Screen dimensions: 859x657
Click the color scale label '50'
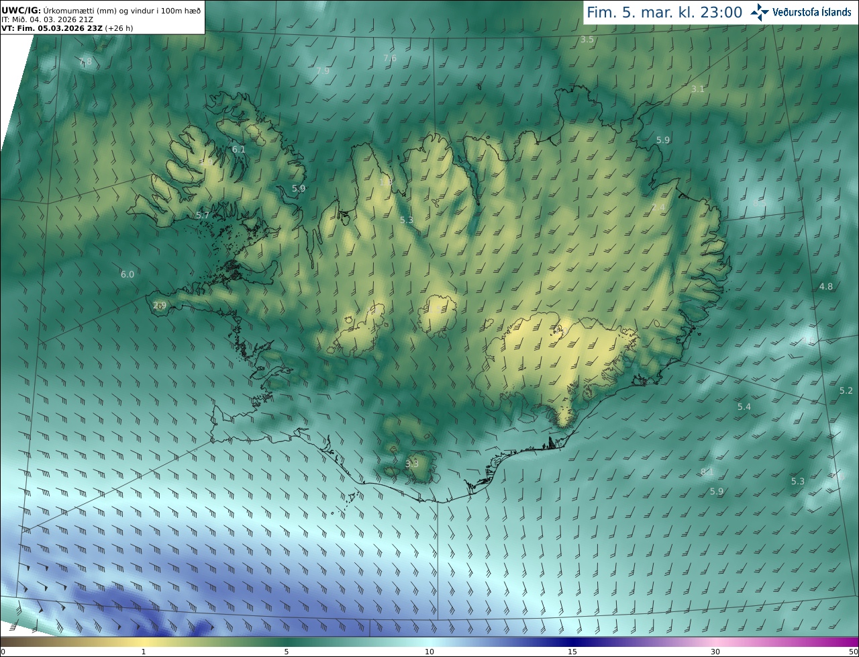pos(854,652)
